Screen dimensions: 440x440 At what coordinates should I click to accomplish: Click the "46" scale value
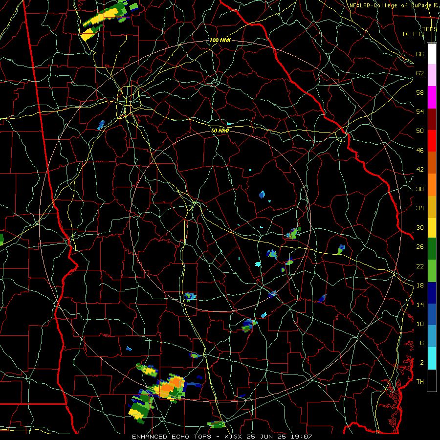tap(420, 151)
